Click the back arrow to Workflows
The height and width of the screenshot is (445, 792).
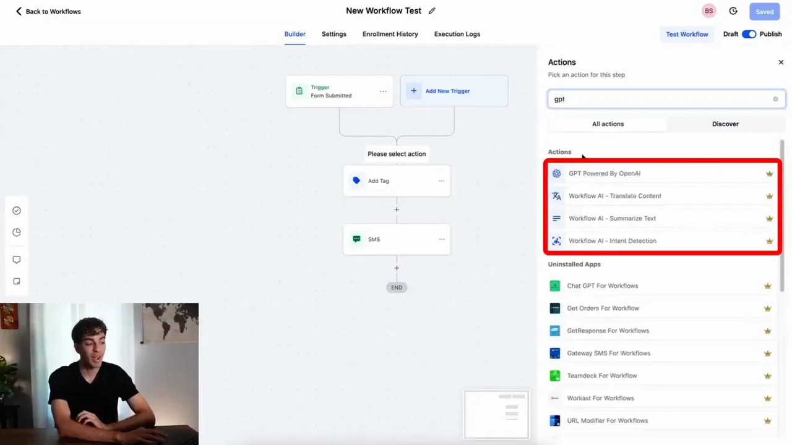click(x=19, y=11)
